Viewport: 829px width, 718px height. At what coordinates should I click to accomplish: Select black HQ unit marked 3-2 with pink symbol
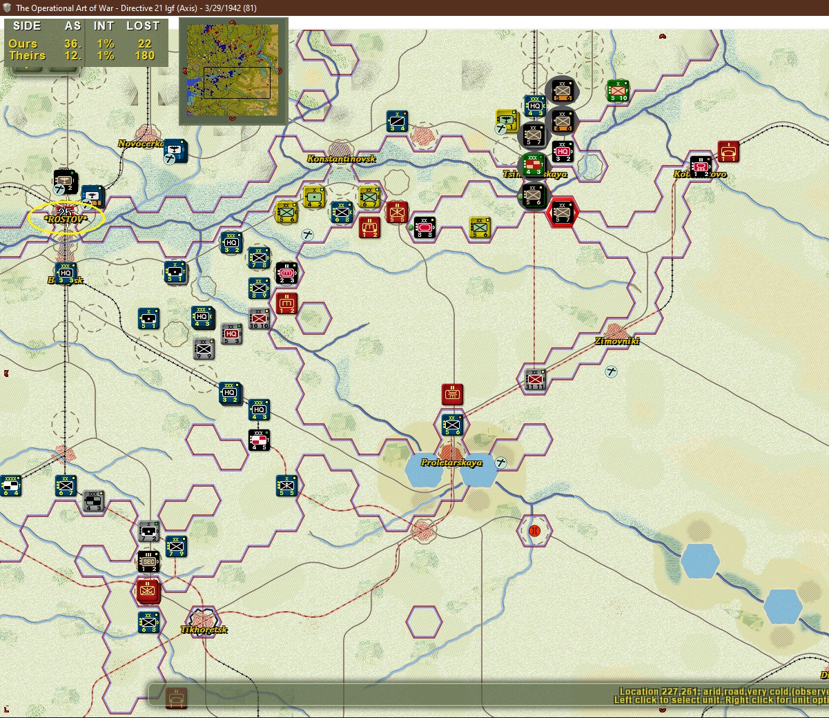[x=563, y=151]
